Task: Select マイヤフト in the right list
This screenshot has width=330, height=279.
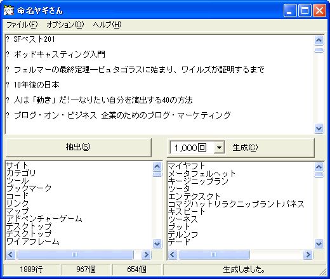Action: click(187, 166)
